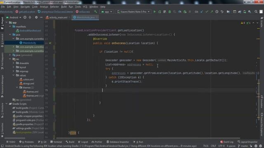This screenshot has height=148, width=264.
Task: Open Search Everywhere magnifier icon
Action: (x=256, y=12)
